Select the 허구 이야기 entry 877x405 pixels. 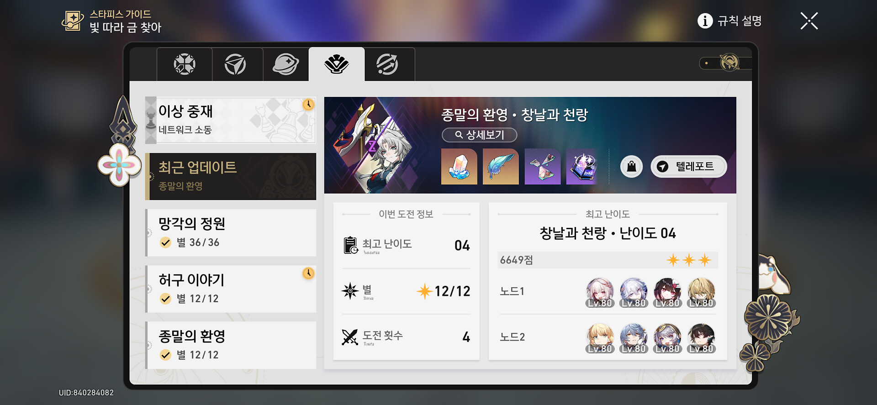point(231,289)
